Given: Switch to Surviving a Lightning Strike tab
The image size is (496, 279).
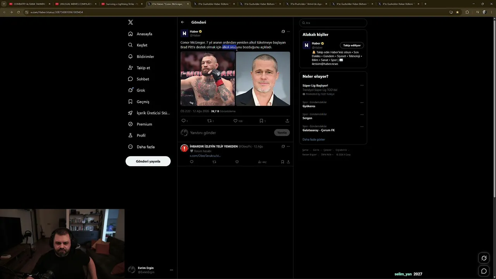Looking at the screenshot, I should 122,4.
